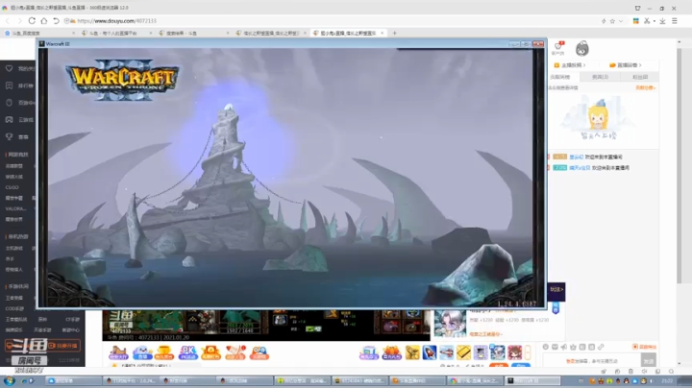This screenshot has height=388, width=692.
Task: Click the chat message input field
Action: (x=592, y=361)
